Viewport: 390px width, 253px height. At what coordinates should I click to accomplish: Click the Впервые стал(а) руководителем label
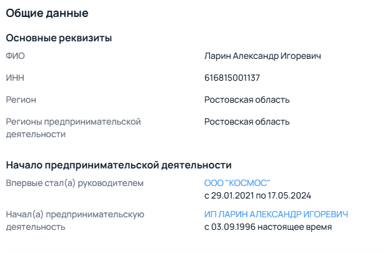coord(74,183)
